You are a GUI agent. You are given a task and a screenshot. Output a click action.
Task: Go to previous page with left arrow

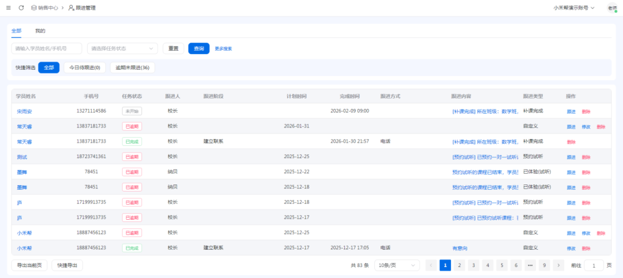[431, 265]
